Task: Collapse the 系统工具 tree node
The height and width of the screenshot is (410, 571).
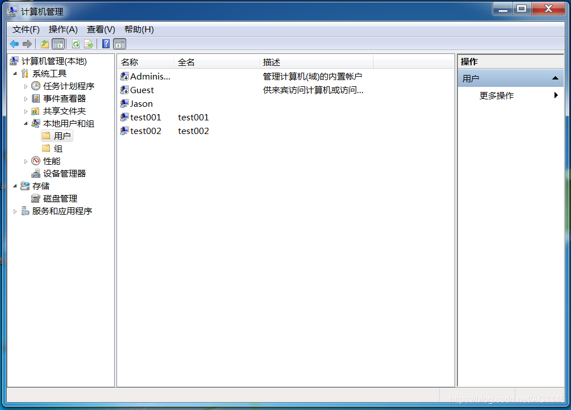Action: pyautogui.click(x=15, y=74)
